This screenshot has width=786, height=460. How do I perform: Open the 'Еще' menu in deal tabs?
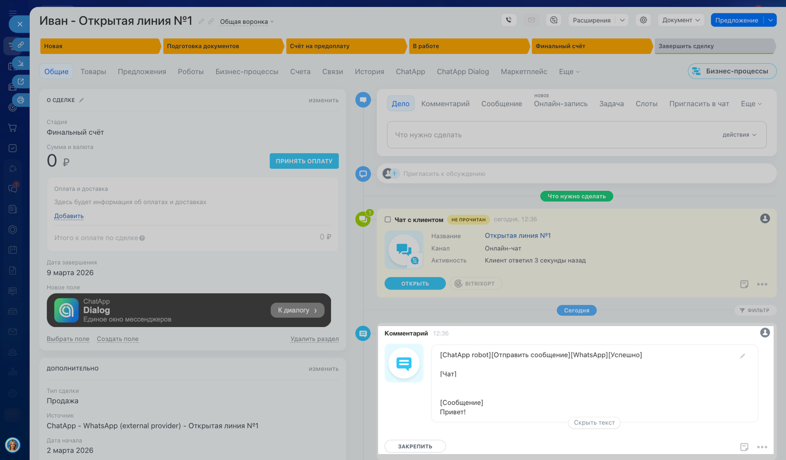pos(569,72)
